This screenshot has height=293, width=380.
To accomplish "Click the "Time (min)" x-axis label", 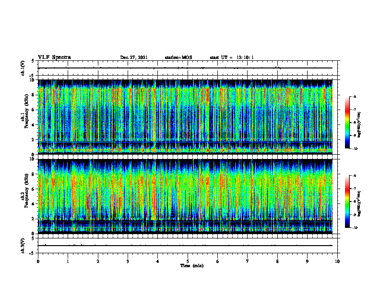I will [x=192, y=266].
